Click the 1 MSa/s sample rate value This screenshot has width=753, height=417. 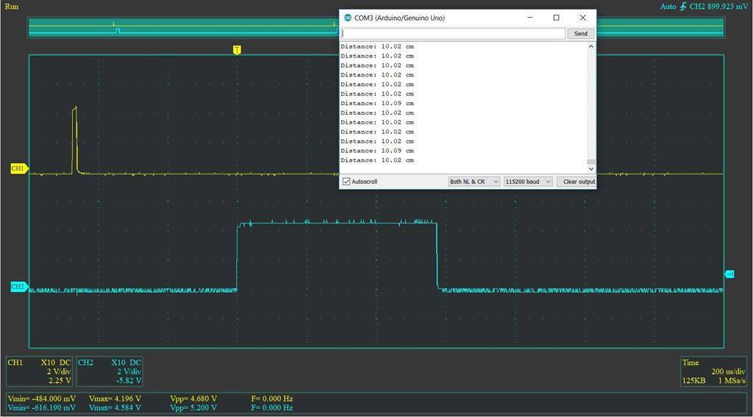click(732, 381)
